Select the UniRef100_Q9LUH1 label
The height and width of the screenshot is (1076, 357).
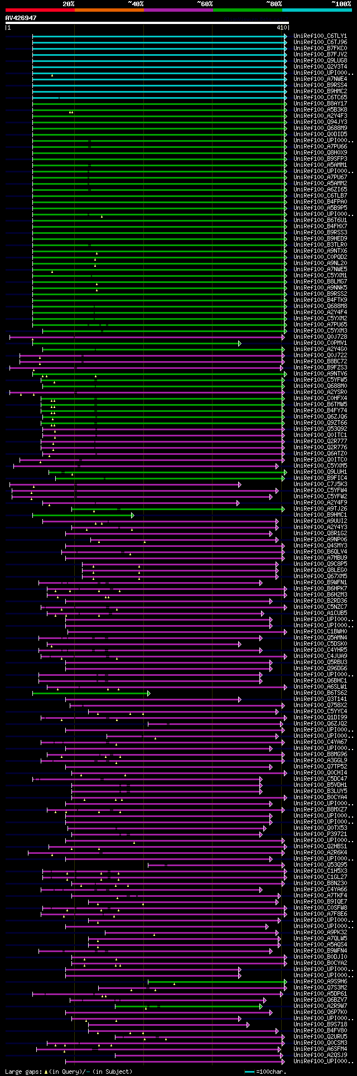320,472
